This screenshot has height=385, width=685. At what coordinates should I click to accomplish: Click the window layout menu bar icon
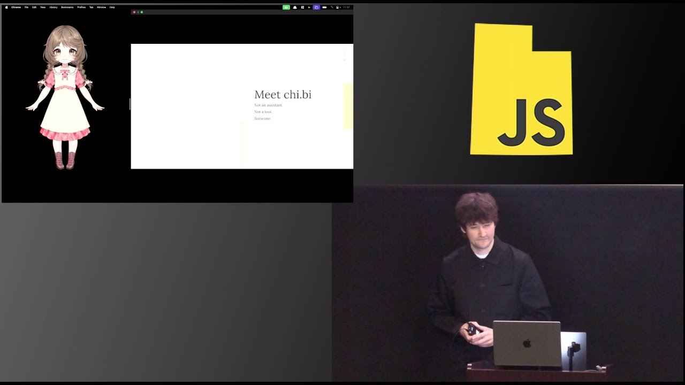(x=302, y=7)
